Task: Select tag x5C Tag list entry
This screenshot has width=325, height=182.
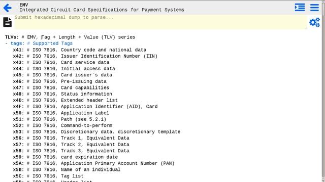Action: click(x=48, y=176)
